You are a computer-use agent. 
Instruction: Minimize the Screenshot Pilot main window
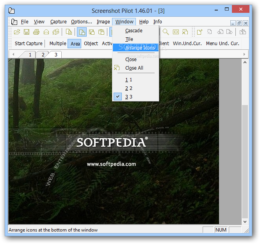[216, 9]
